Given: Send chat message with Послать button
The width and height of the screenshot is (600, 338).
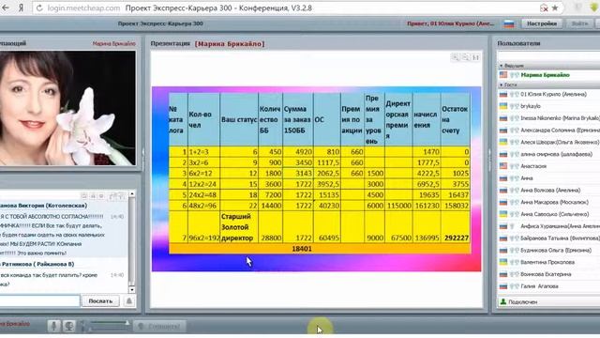Looking at the screenshot, I should (100, 301).
